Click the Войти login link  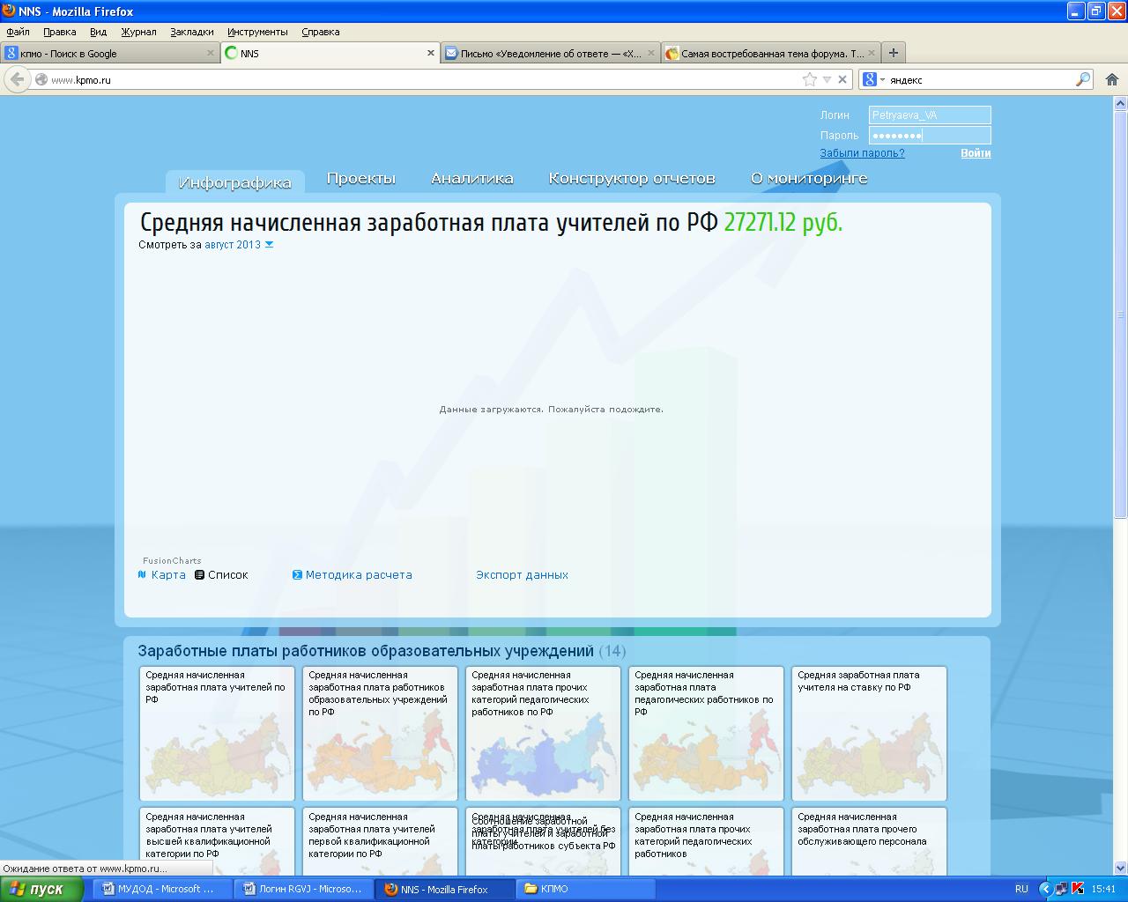coord(976,153)
